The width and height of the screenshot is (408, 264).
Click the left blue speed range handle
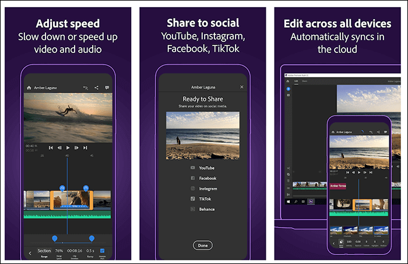[55, 238]
